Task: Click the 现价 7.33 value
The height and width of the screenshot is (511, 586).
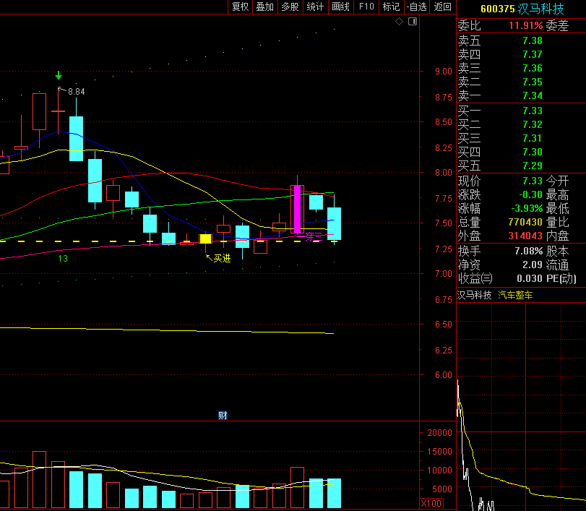Action: [533, 181]
